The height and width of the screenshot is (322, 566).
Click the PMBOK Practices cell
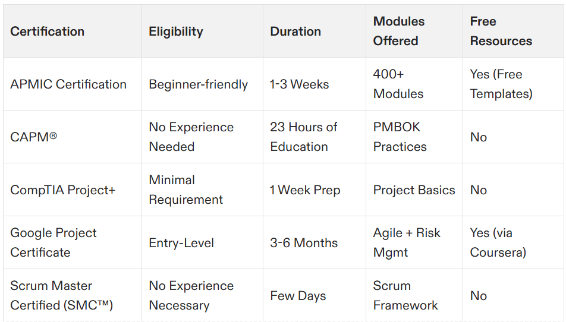[414, 137]
